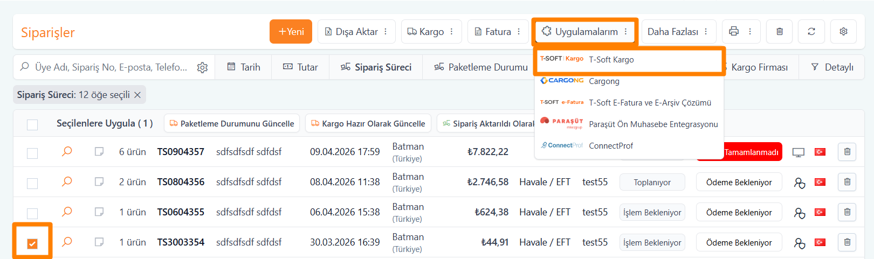The height and width of the screenshot is (259, 874).
Task: Expand the Daha Fazlası menu
Action: pyautogui.click(x=679, y=32)
